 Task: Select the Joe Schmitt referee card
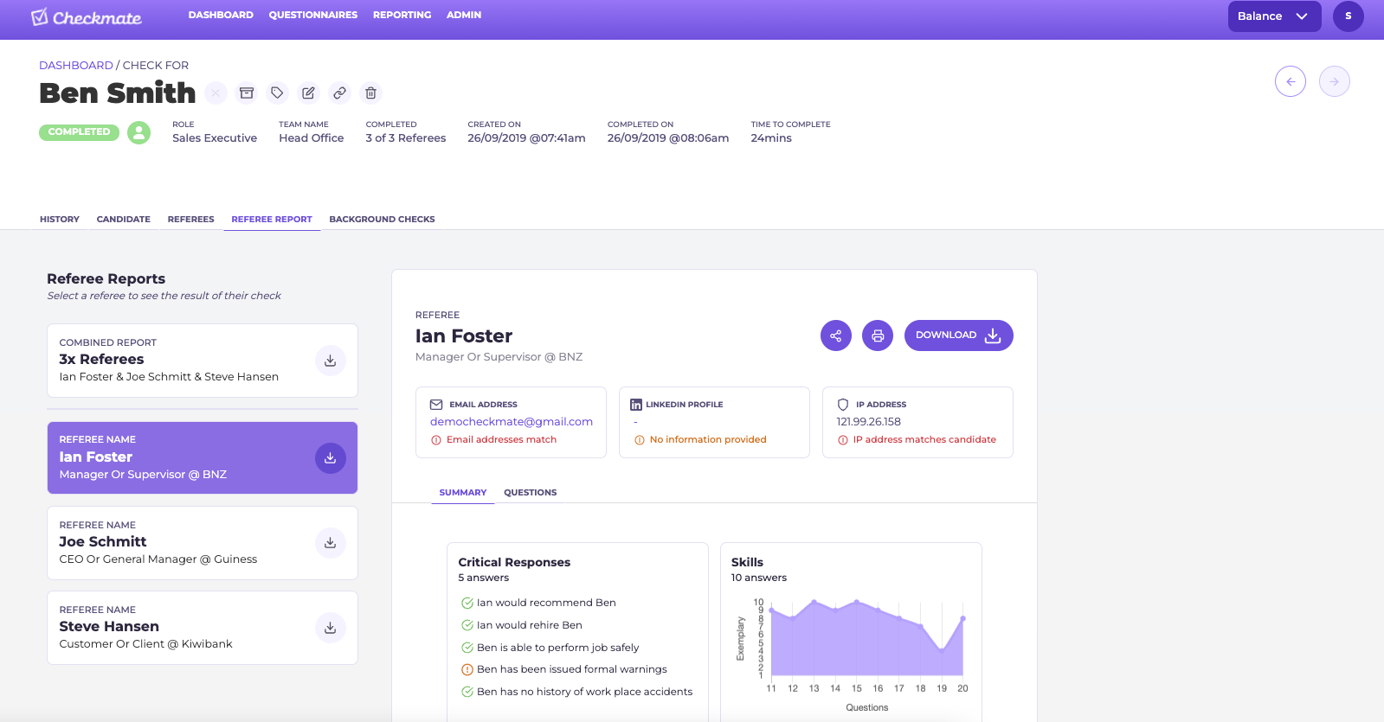tap(203, 543)
